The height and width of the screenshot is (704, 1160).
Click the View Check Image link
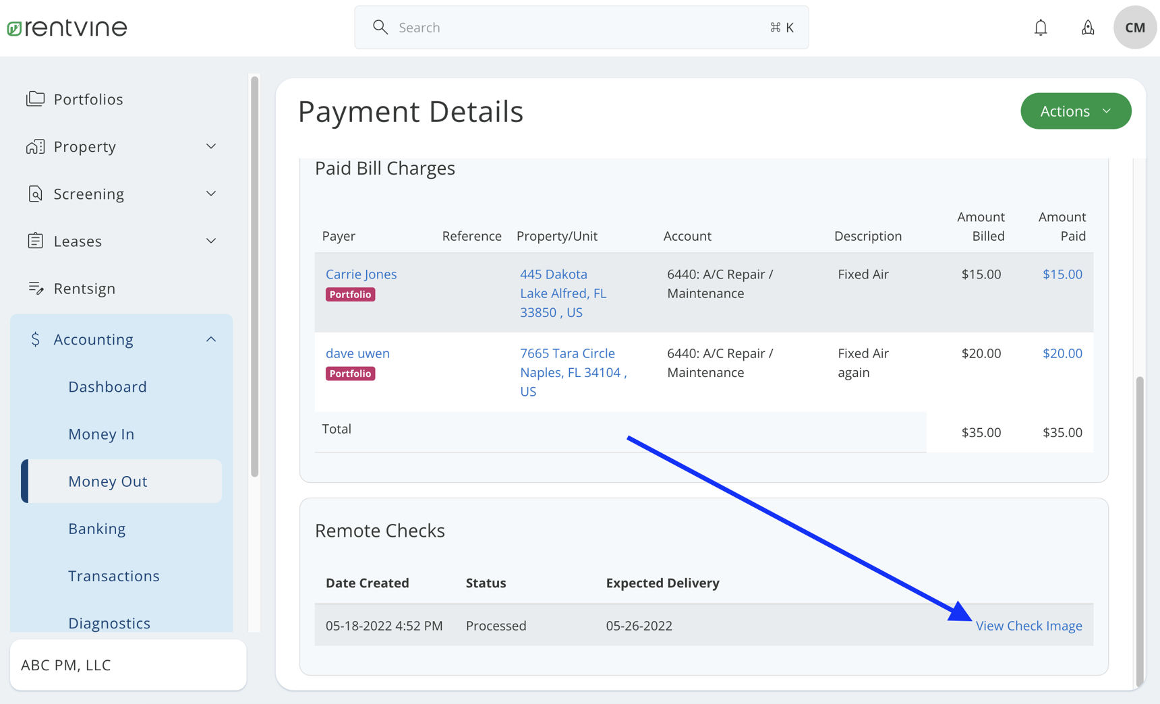tap(1028, 625)
